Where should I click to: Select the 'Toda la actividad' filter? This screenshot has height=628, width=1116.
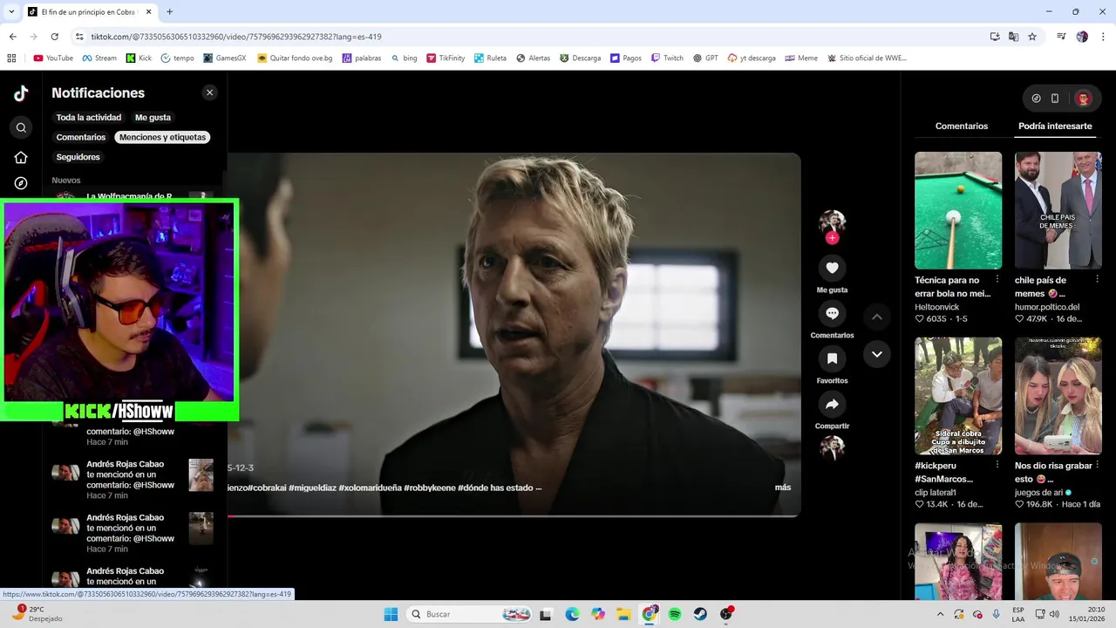click(x=89, y=117)
